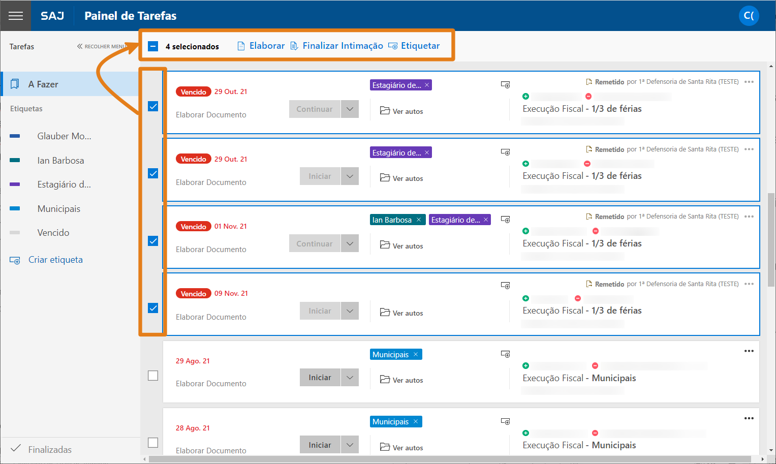776x464 pixels.
Task: Check the task dated 29 Ago. 21
Action: coord(153,376)
